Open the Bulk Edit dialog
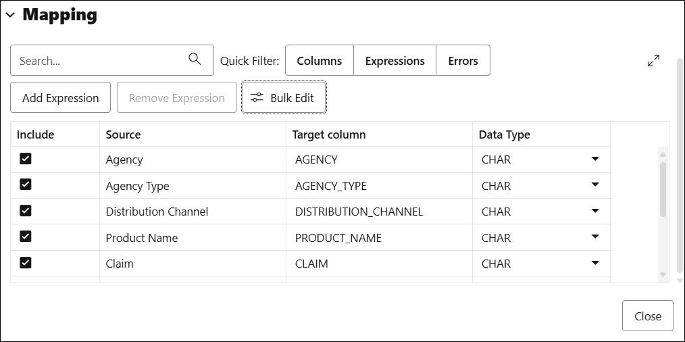Screen dimensions: 685x342 point(284,98)
